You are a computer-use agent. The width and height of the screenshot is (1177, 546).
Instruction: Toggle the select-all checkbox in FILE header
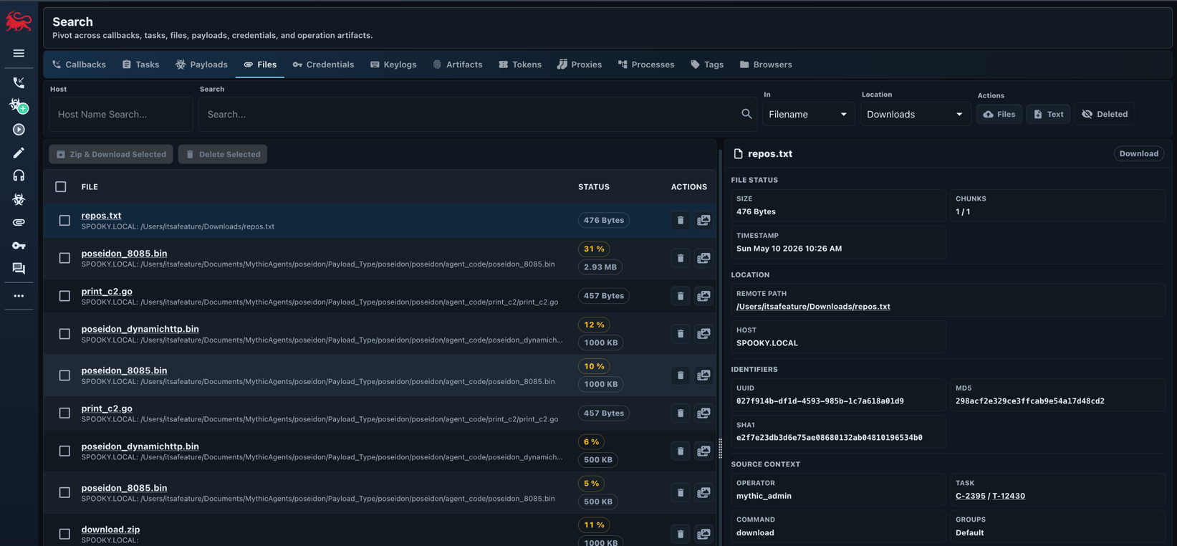(x=61, y=187)
